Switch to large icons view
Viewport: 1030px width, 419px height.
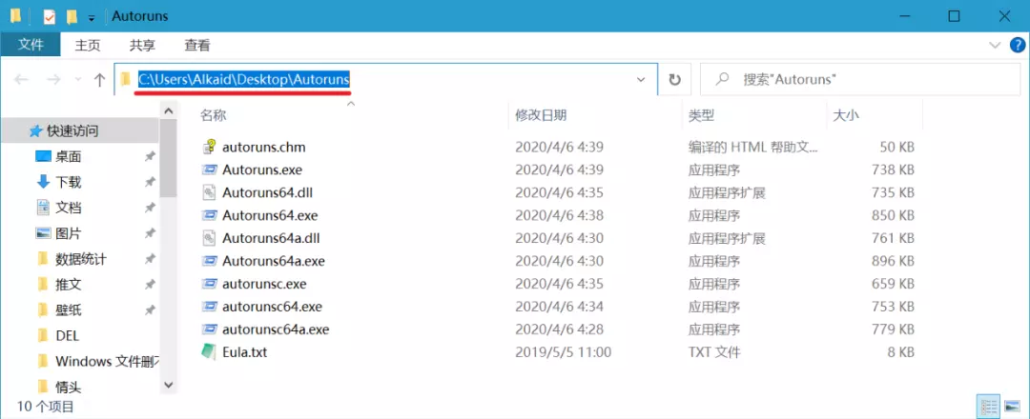click(1012, 407)
